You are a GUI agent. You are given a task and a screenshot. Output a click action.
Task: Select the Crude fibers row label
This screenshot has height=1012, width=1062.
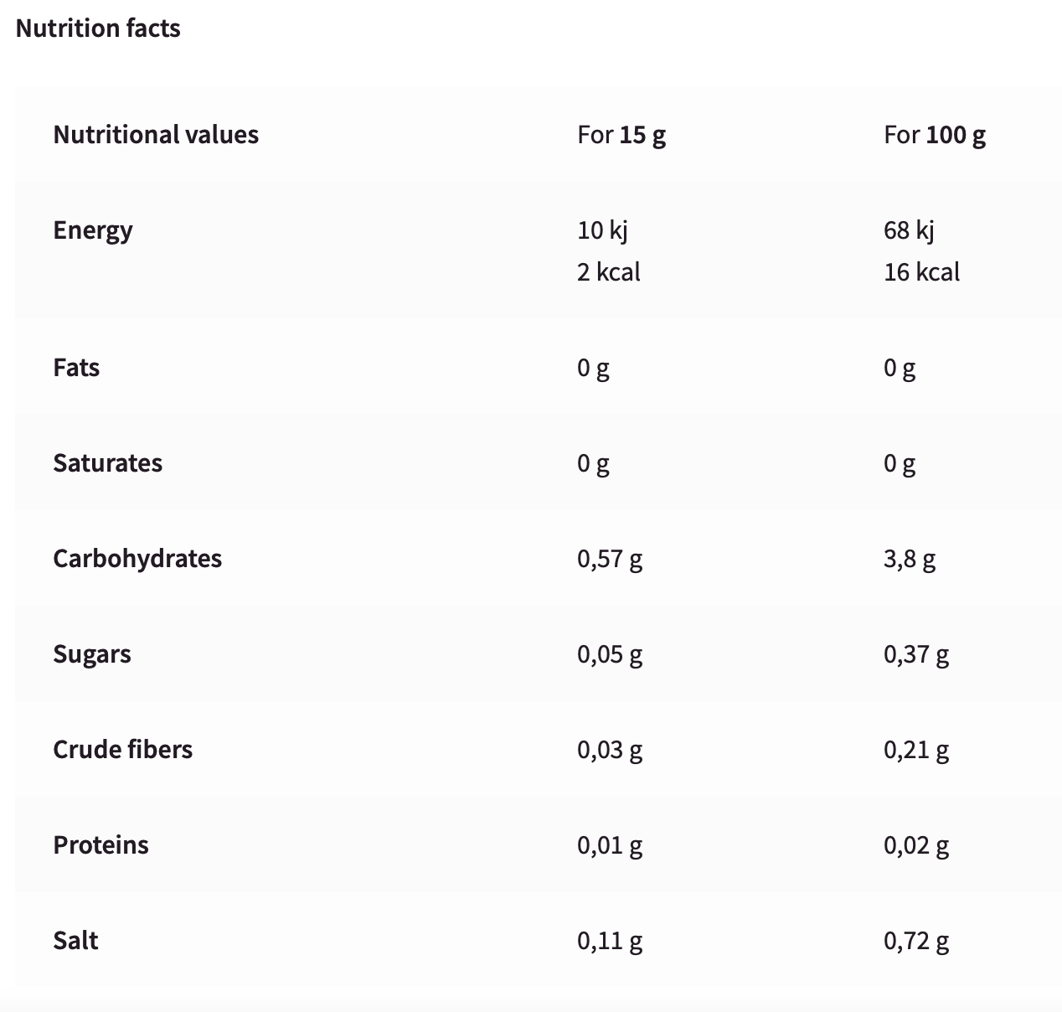123,750
